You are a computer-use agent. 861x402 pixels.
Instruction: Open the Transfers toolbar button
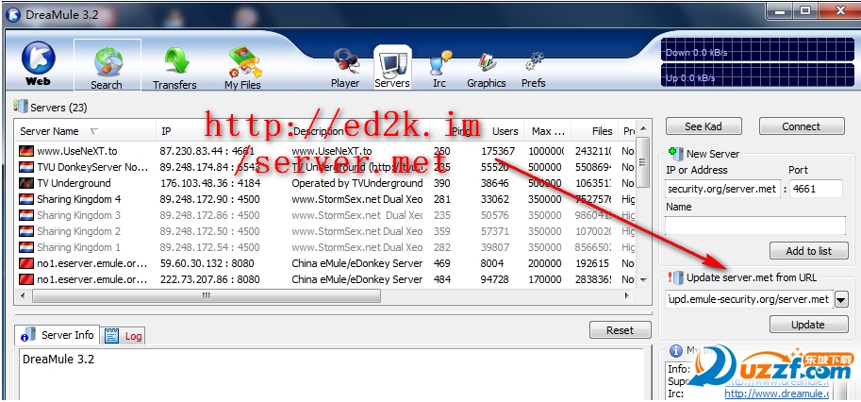point(174,69)
